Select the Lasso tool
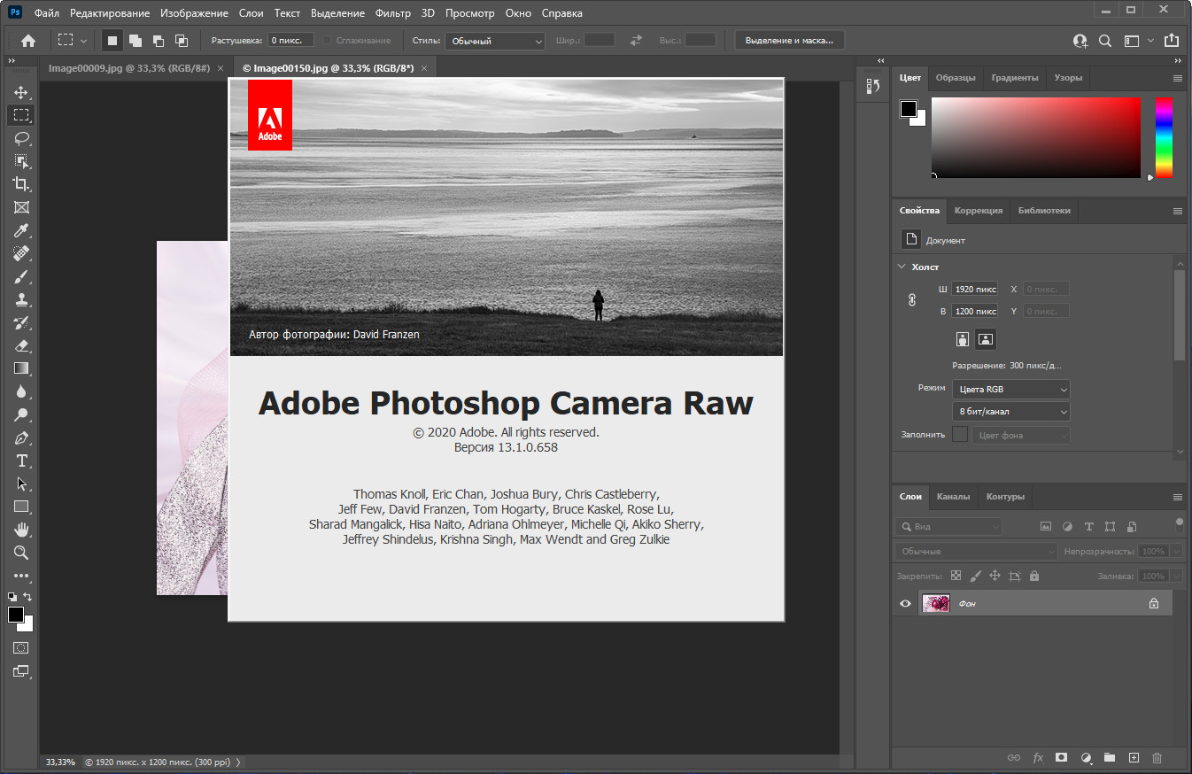The image size is (1192, 774). pyautogui.click(x=21, y=138)
